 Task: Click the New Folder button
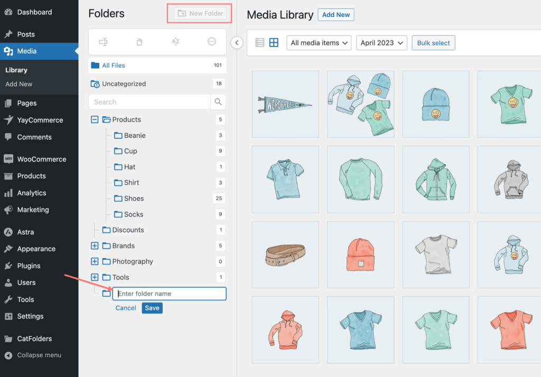(199, 14)
